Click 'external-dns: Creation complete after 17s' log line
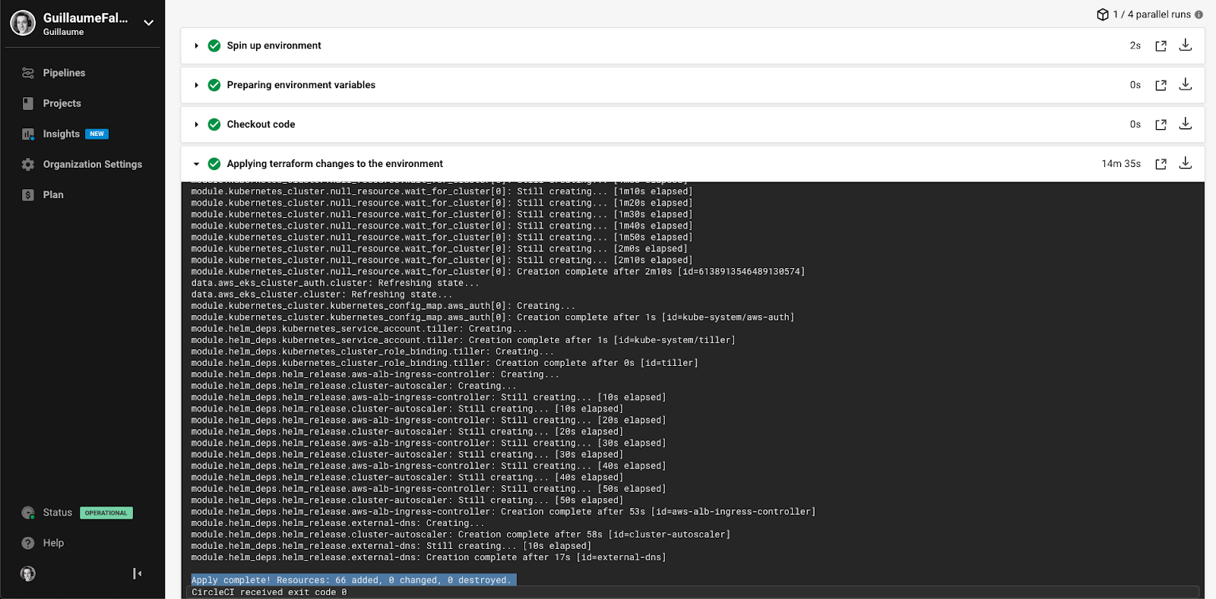Viewport: 1216px width, 599px height. pos(429,557)
